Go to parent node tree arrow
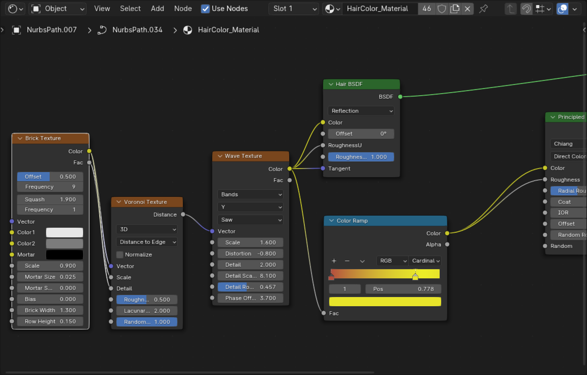Screen dimensions: 587x375 click(511, 9)
